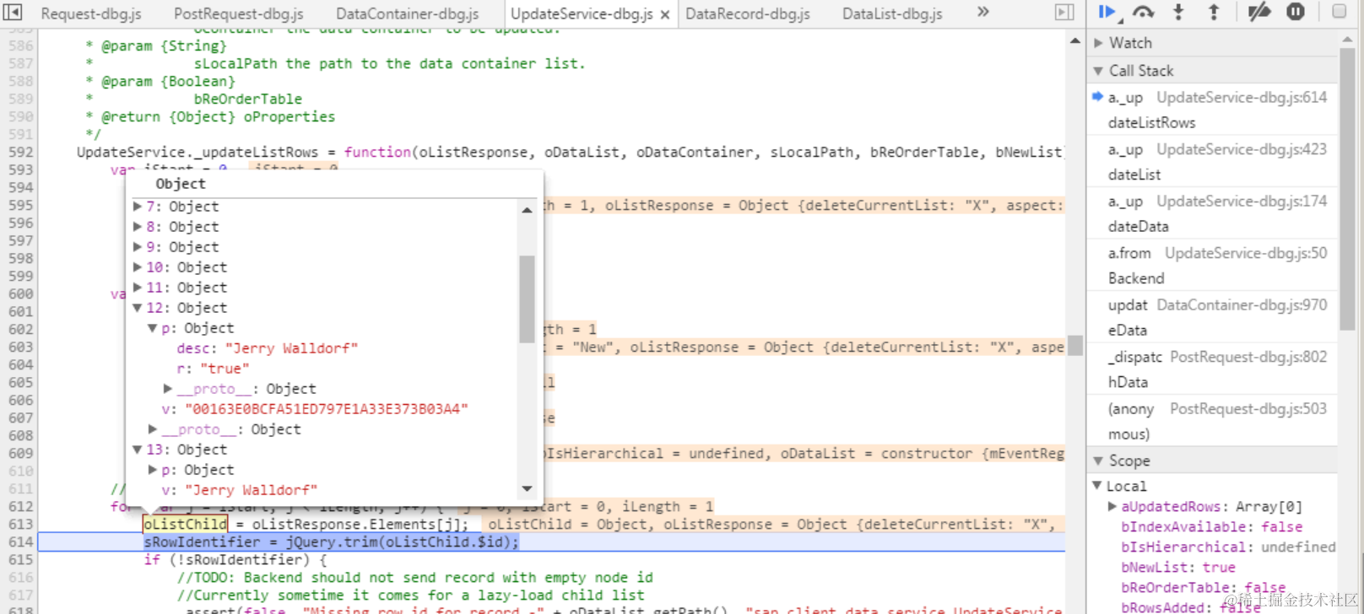Screen dimensions: 1364x614
Task: Show the file navigator panel
Action: [13, 12]
